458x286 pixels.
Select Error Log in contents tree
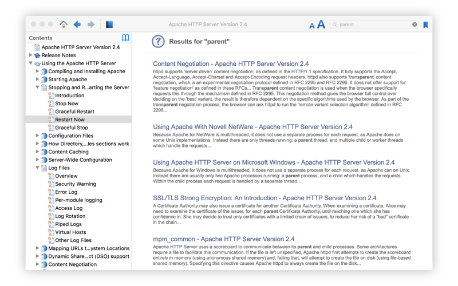[66, 192]
